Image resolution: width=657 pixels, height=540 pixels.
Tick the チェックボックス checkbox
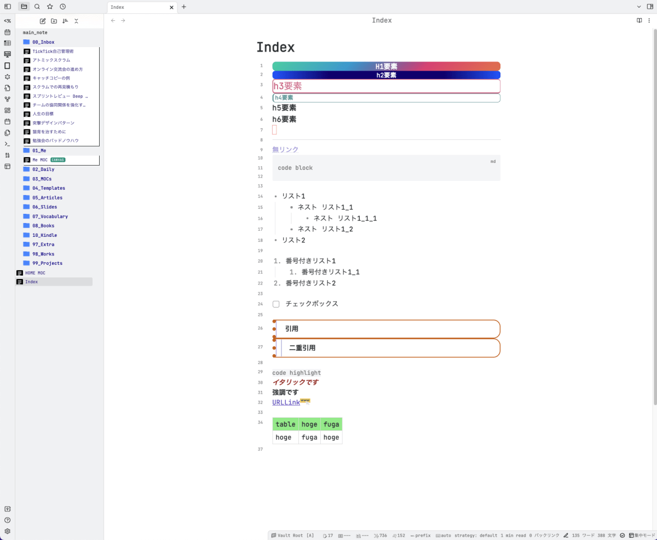pyautogui.click(x=276, y=304)
